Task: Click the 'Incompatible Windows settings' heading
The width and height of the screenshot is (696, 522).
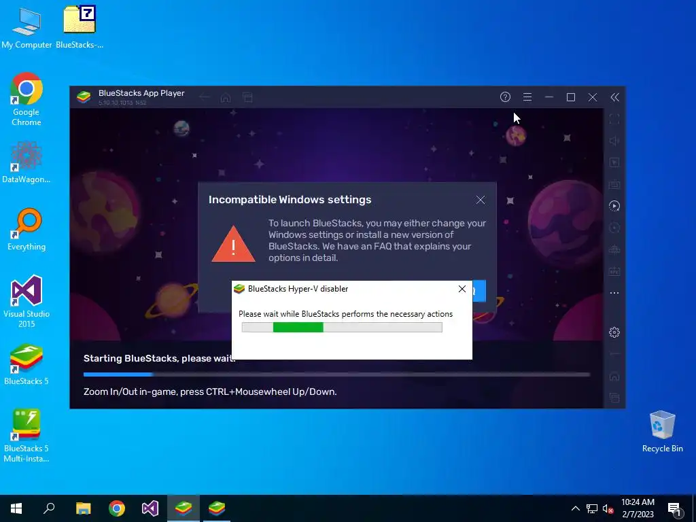Action: [290, 200]
